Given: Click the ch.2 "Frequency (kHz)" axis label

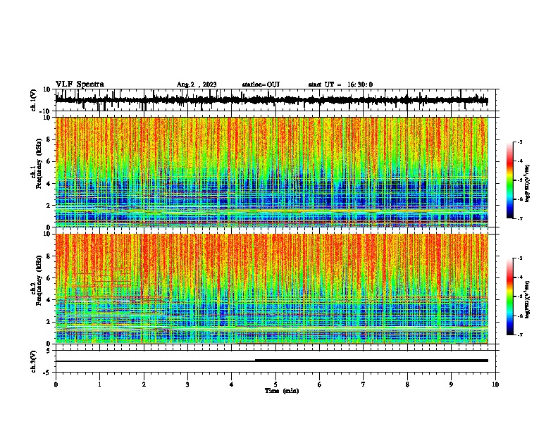Looking at the screenshot, I should coord(39,280).
